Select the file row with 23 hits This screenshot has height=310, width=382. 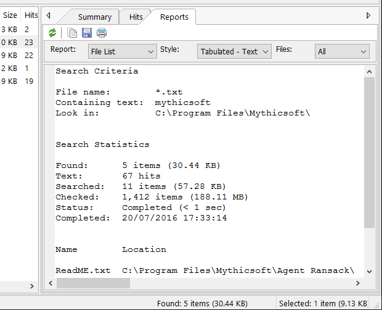pyautogui.click(x=18, y=42)
